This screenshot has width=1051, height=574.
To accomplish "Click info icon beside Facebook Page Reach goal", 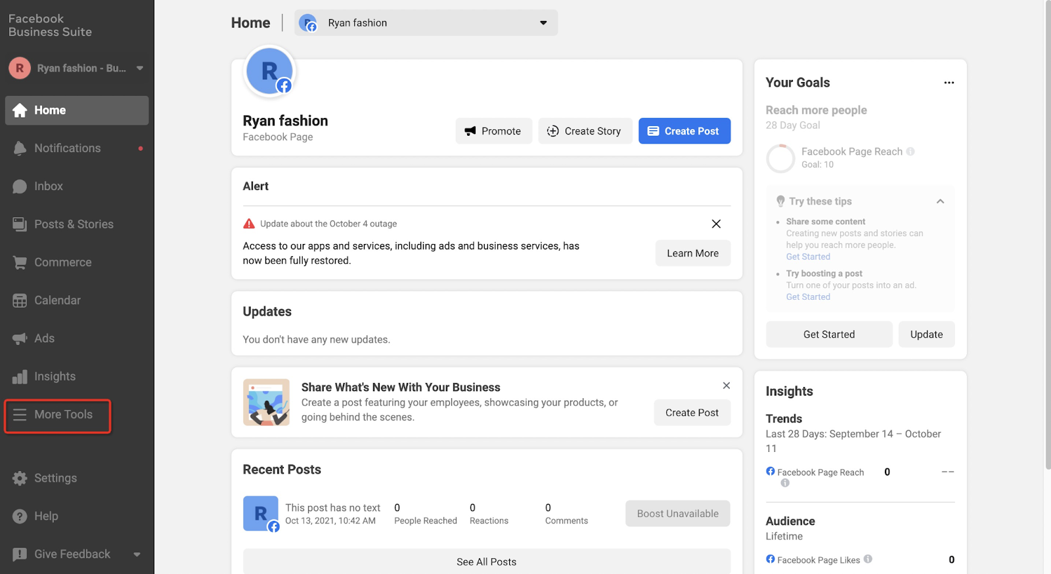I will coord(910,152).
